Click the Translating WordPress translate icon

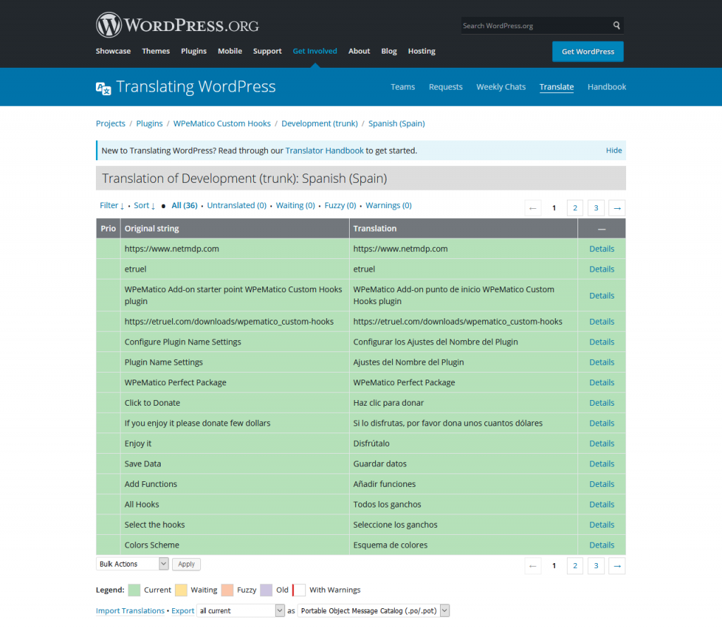click(x=104, y=88)
